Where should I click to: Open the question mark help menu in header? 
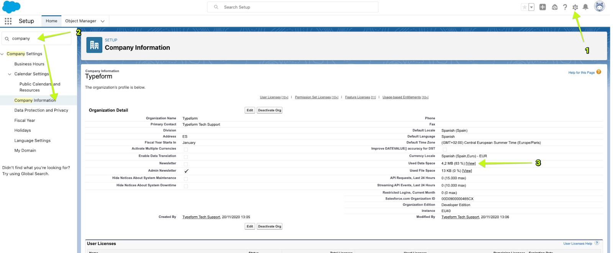565,7
